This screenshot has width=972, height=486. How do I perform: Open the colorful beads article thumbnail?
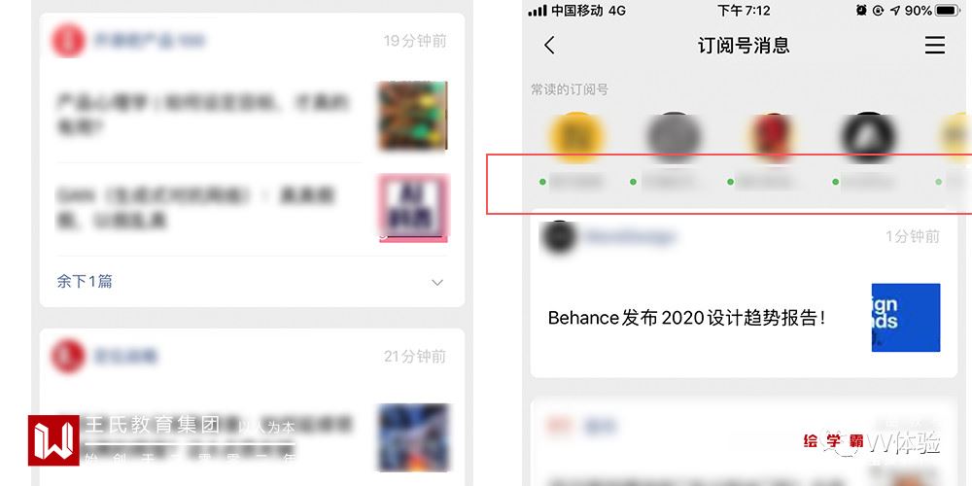click(413, 116)
